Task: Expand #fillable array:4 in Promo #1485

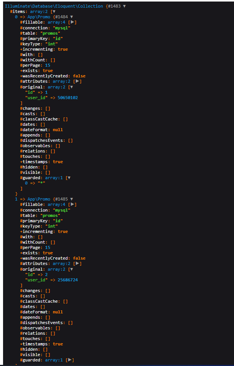Action: [x=72, y=204]
